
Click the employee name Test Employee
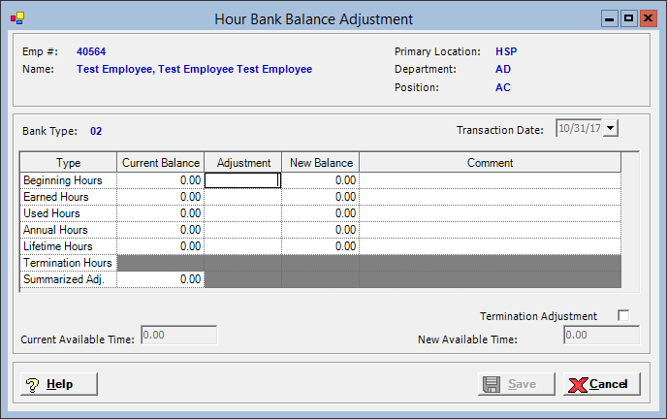tap(195, 69)
